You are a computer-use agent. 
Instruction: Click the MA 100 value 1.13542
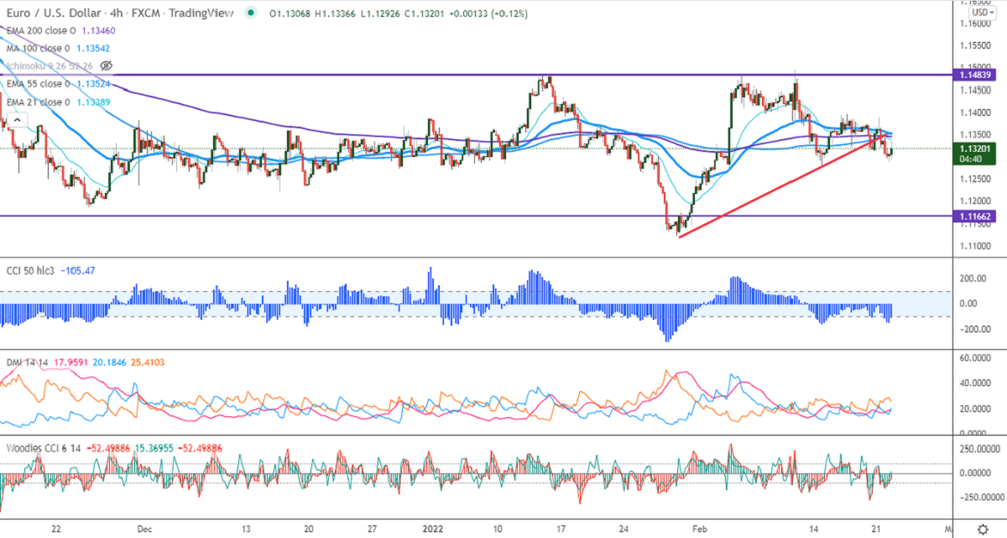point(94,47)
